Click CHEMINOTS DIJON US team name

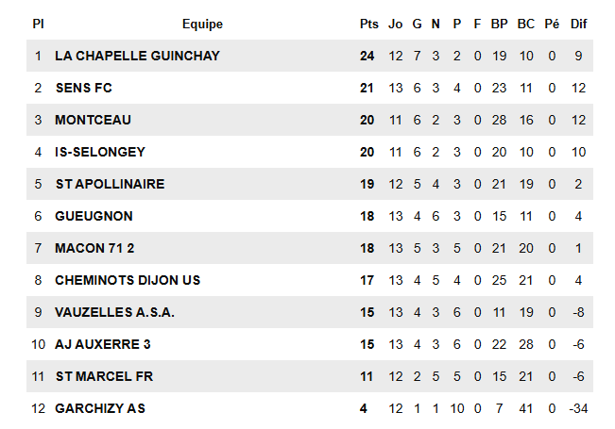[x=128, y=280]
